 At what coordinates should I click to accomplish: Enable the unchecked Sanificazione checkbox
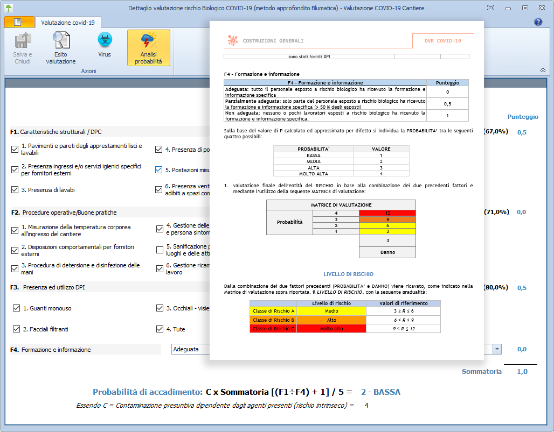pos(160,250)
